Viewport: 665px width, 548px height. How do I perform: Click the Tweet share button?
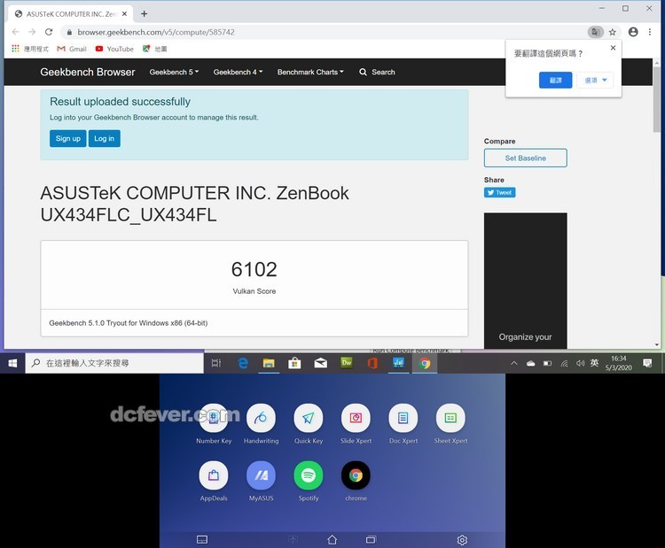coord(499,193)
